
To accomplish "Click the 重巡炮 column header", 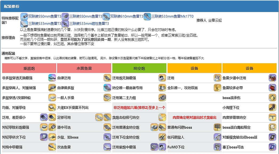I will (x=28, y=68).
